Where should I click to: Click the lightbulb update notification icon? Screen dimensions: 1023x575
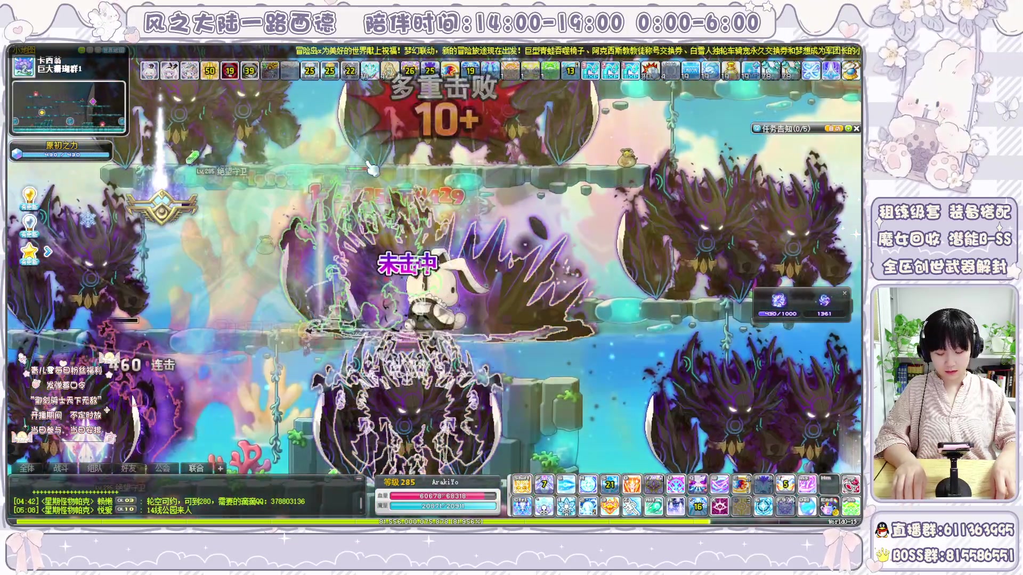[29, 198]
